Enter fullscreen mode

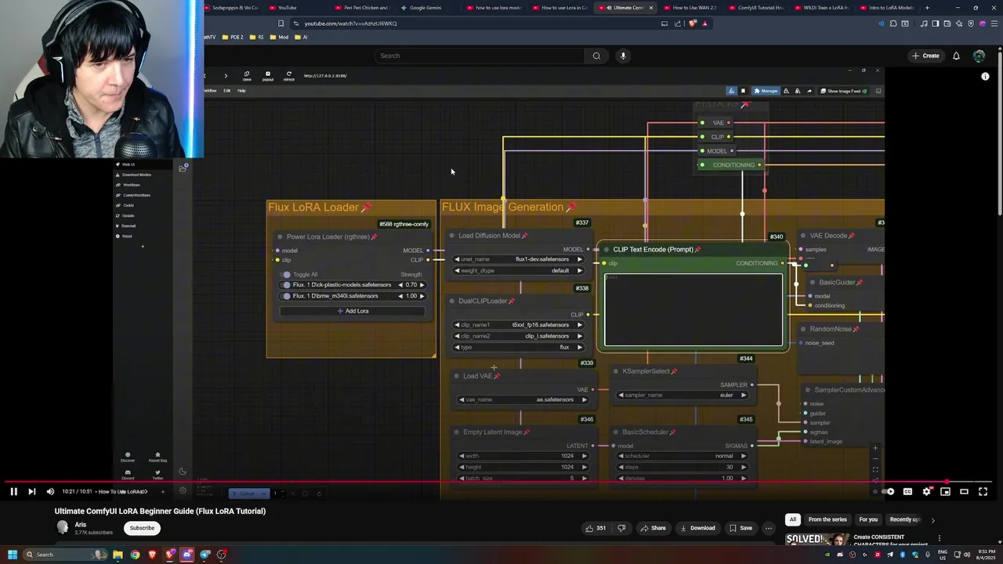tap(983, 491)
